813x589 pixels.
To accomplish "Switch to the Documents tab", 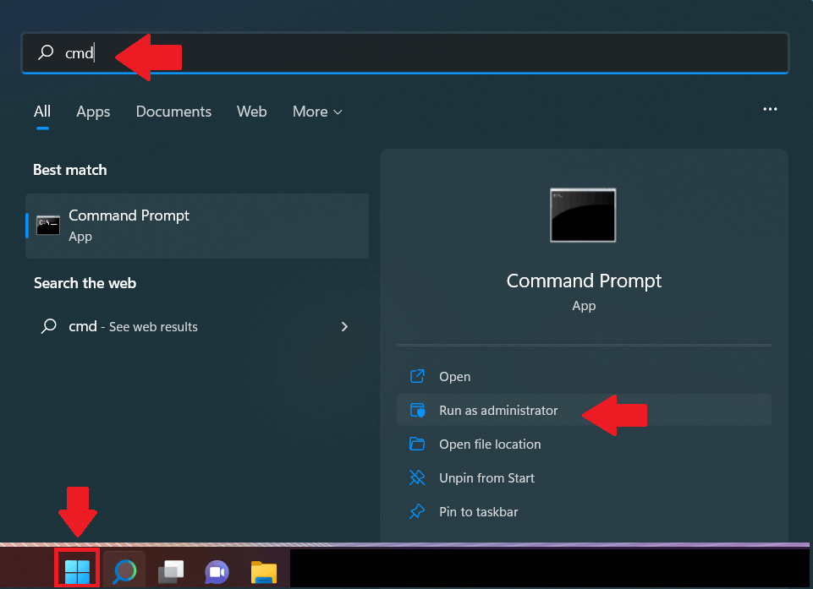I will 173,112.
